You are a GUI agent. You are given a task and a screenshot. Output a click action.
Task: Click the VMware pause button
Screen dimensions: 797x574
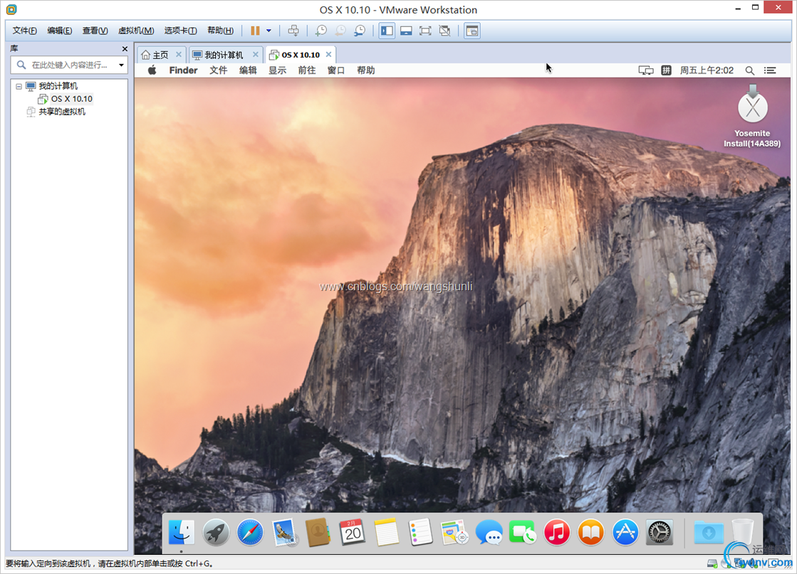pyautogui.click(x=255, y=31)
